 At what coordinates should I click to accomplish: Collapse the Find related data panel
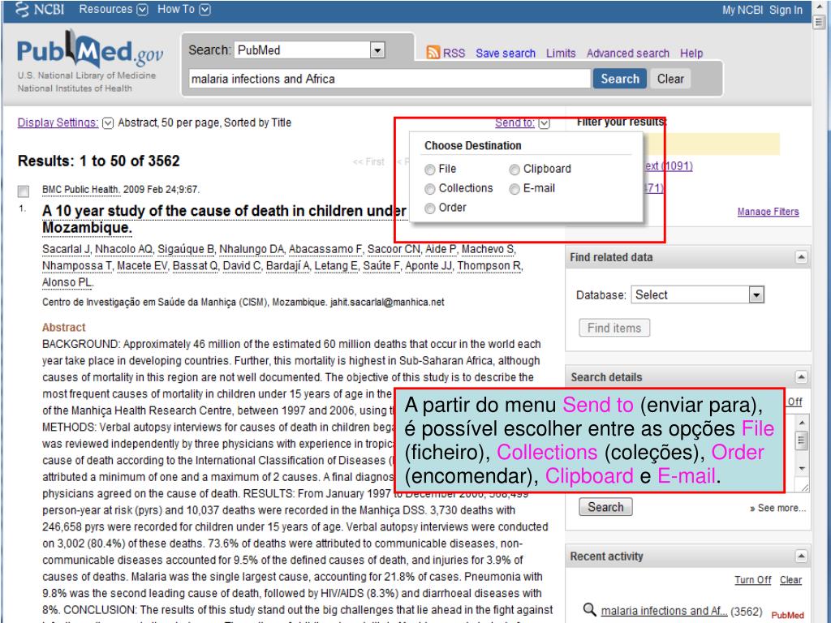pyautogui.click(x=801, y=257)
